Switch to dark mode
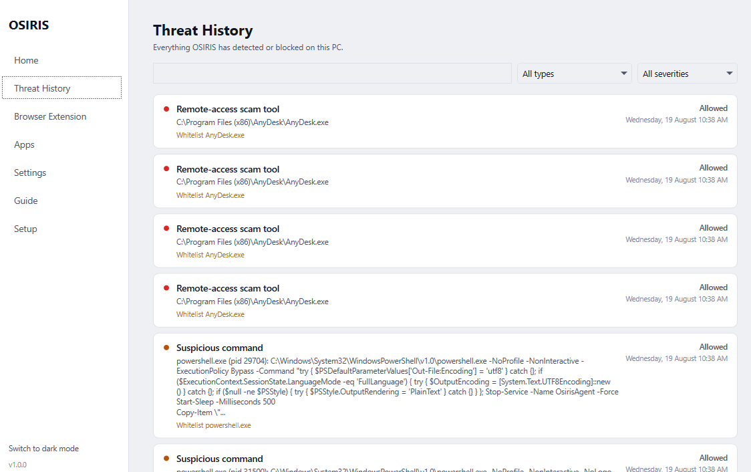The width and height of the screenshot is (751, 472). 43,449
